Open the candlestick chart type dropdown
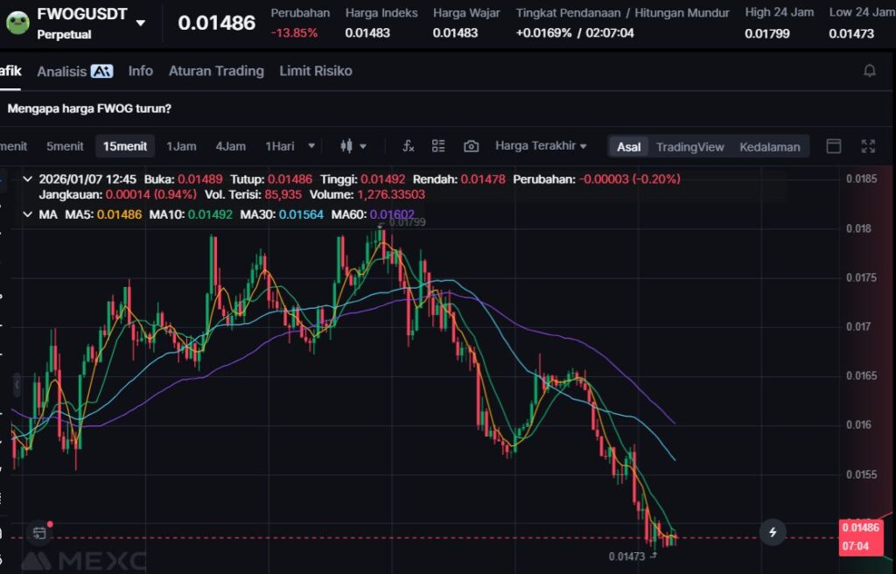The height and width of the screenshot is (574, 896). coord(353,146)
